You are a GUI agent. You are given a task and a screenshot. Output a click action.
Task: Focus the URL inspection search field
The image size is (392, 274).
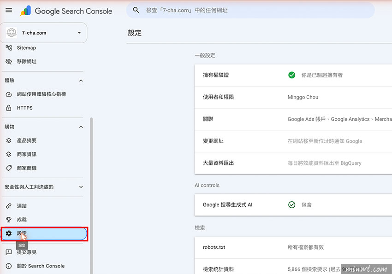pyautogui.click(x=250, y=10)
